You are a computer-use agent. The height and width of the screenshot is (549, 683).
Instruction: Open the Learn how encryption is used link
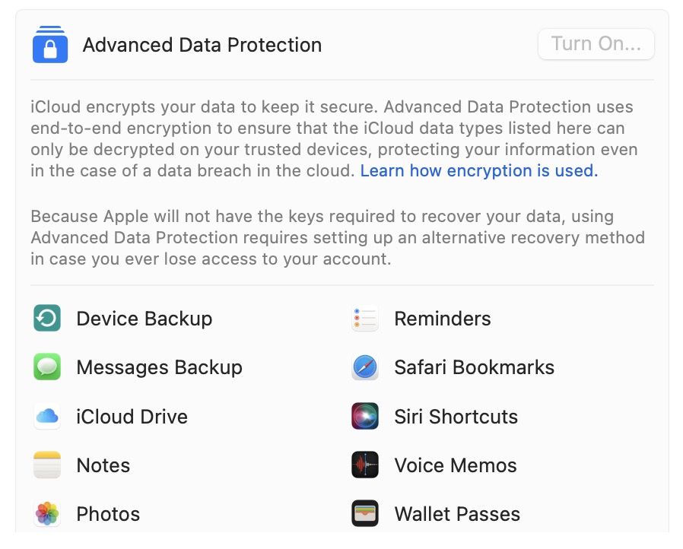479,171
